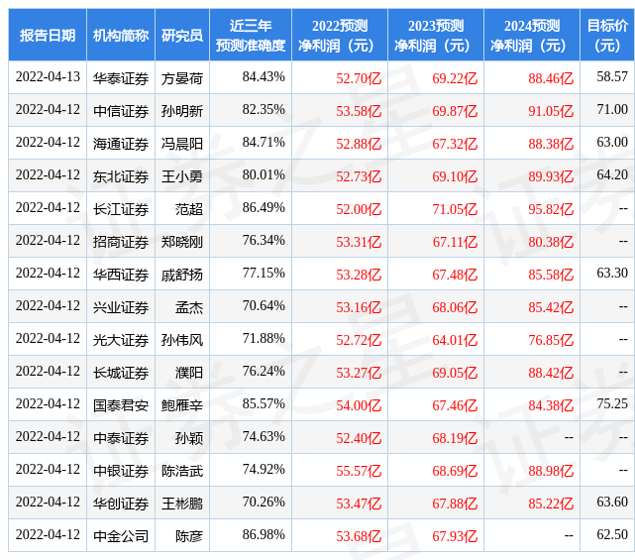Screen dimensions: 635x560
Task: Click 2022 forecast 55.57亿
Action: click(x=359, y=471)
